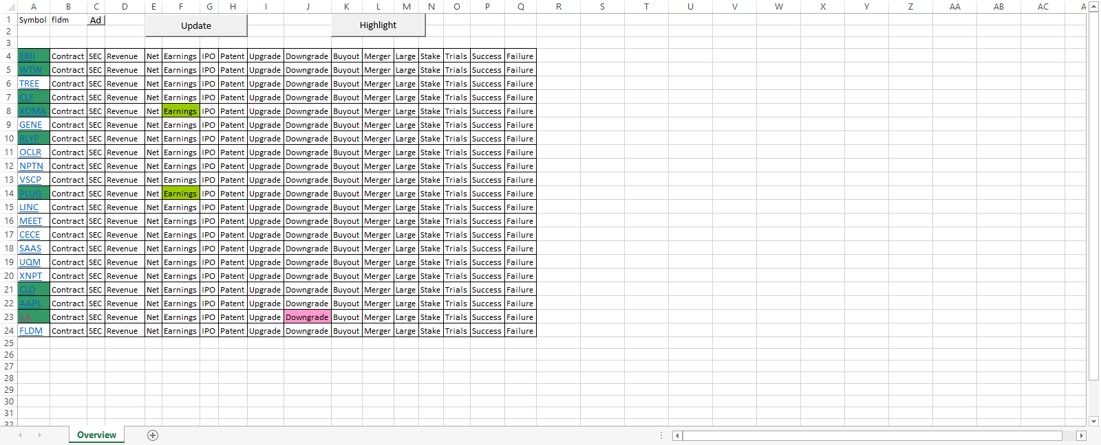Open the WTW ticker link
This screenshot has height=445, width=1101.
[x=30, y=70]
